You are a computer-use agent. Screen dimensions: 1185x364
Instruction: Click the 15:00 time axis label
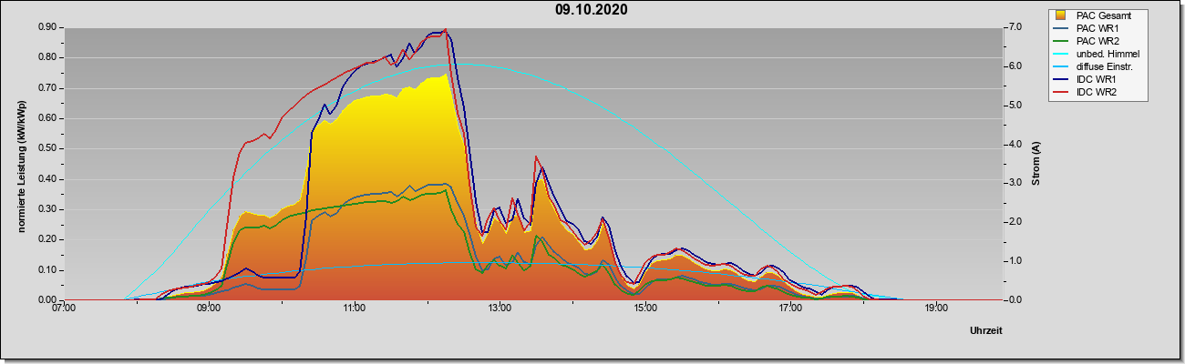(x=644, y=308)
